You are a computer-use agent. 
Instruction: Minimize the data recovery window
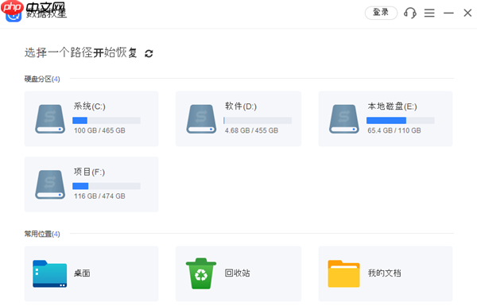click(448, 13)
